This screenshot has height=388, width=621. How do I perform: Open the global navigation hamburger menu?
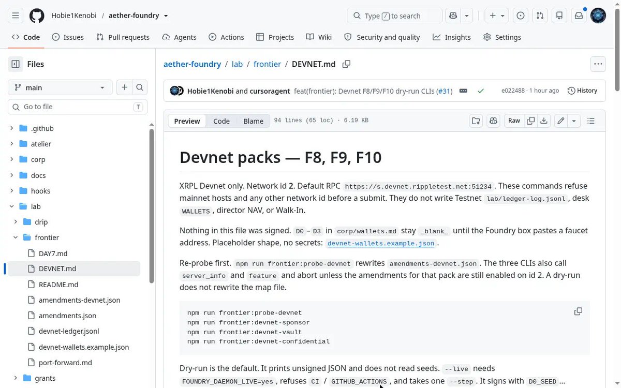click(x=16, y=16)
